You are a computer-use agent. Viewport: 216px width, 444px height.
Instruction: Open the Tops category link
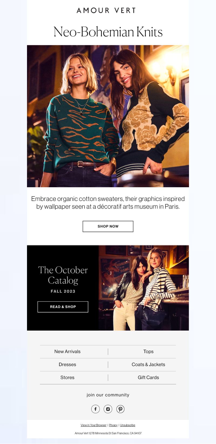[x=148, y=351]
